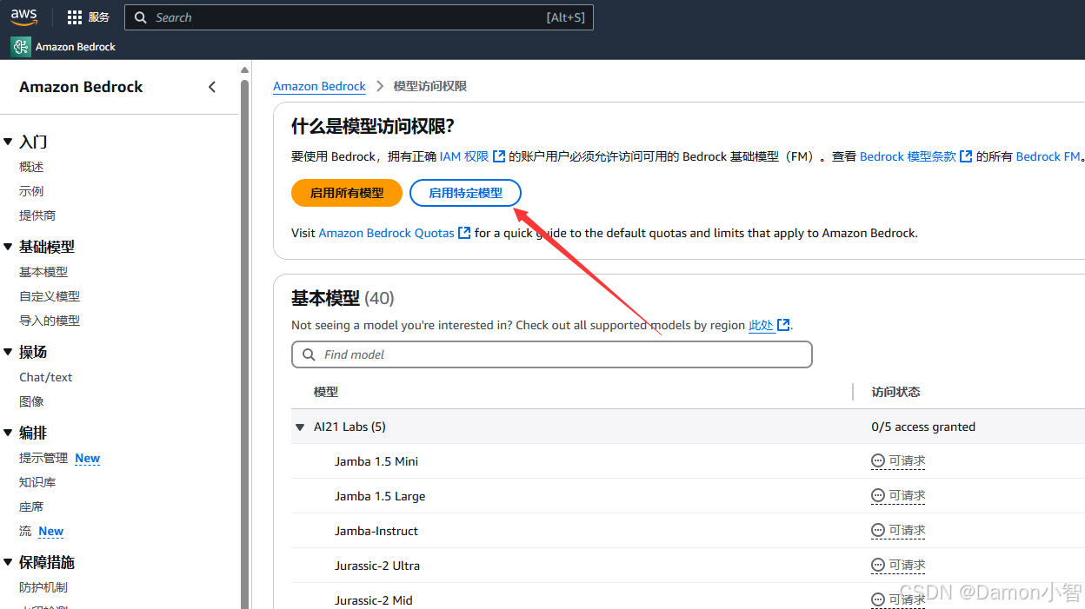
Task: Navigate to 自定义模型
Action: [50, 296]
